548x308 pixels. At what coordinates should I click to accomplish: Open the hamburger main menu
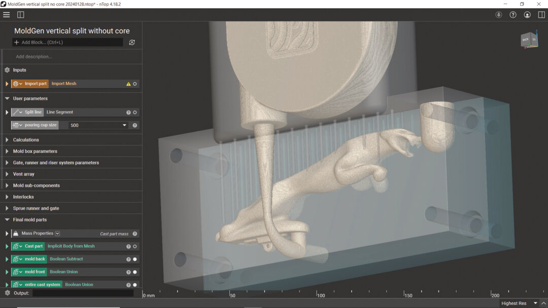(7, 15)
